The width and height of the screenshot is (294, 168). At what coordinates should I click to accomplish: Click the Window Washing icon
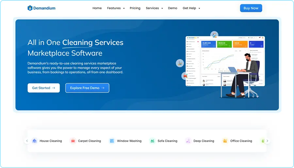(x=112, y=141)
